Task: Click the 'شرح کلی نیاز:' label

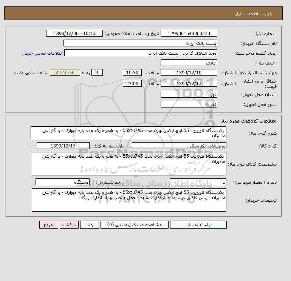Action: 263,133
